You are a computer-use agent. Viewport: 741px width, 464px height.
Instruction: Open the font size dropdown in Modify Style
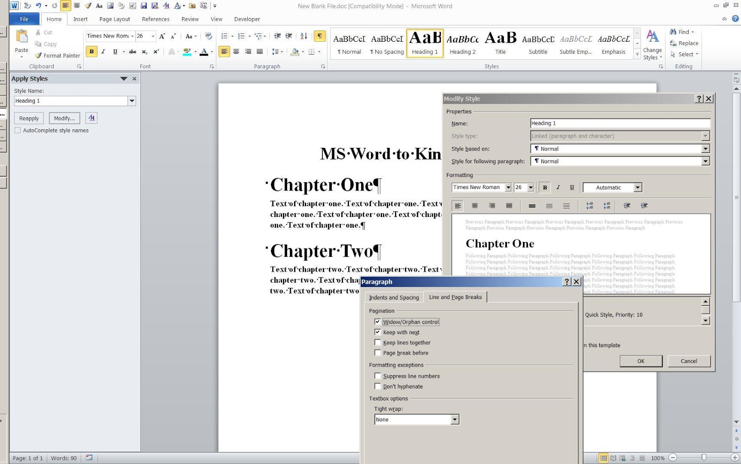[x=530, y=187]
